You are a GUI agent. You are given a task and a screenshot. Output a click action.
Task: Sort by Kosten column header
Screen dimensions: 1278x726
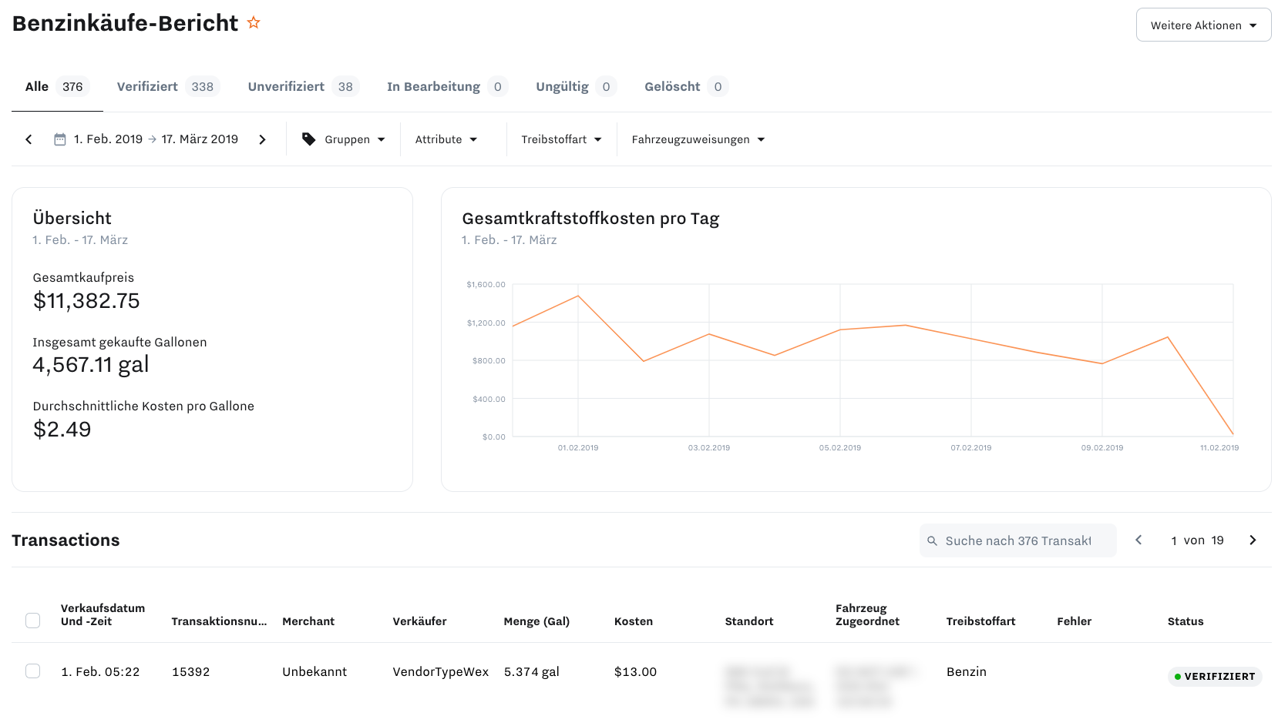point(633,621)
